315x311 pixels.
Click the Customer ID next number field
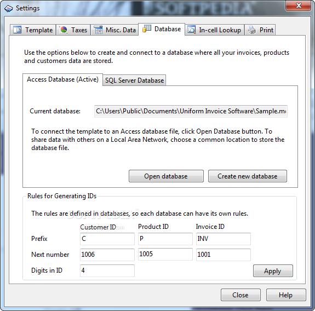(x=107, y=255)
